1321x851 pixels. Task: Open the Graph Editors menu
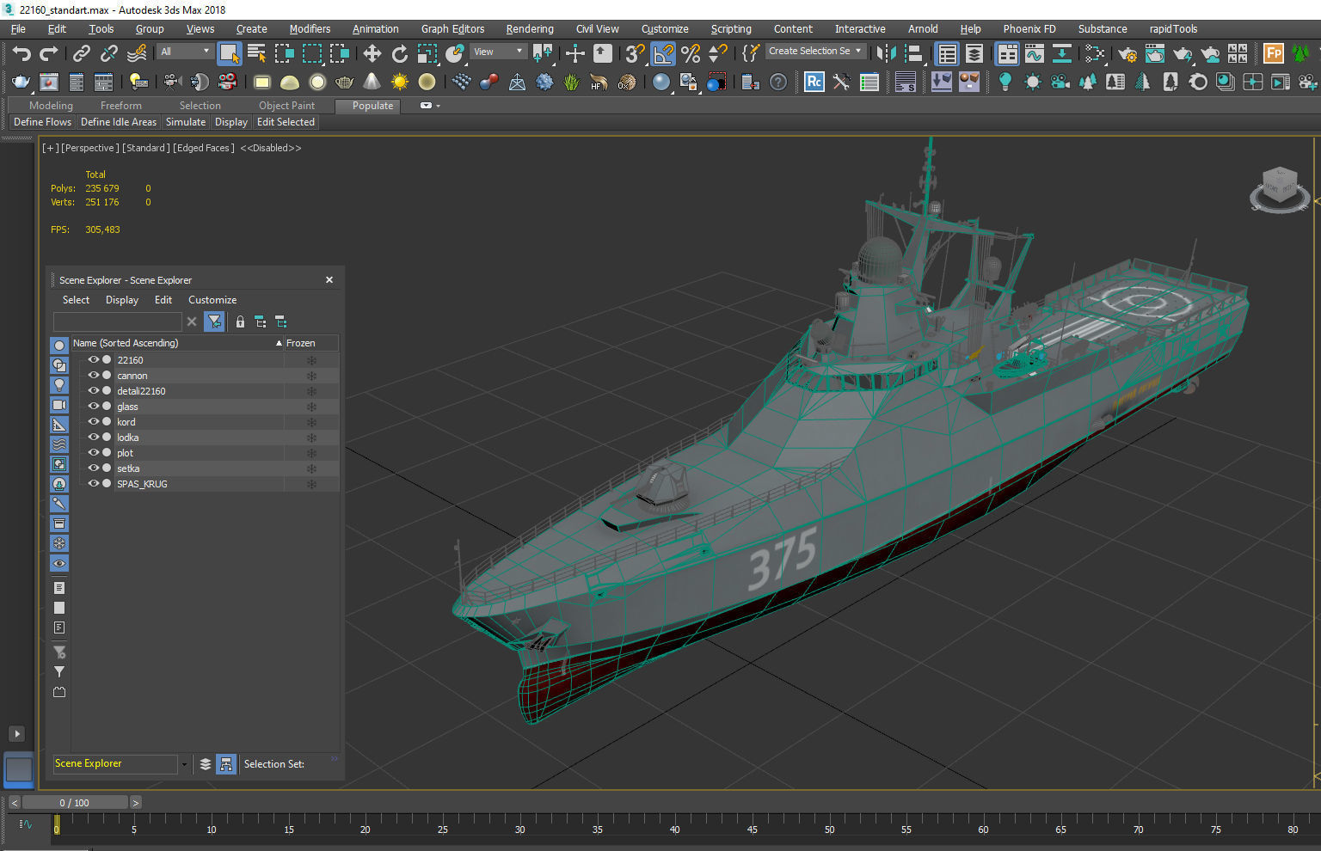pyautogui.click(x=452, y=28)
